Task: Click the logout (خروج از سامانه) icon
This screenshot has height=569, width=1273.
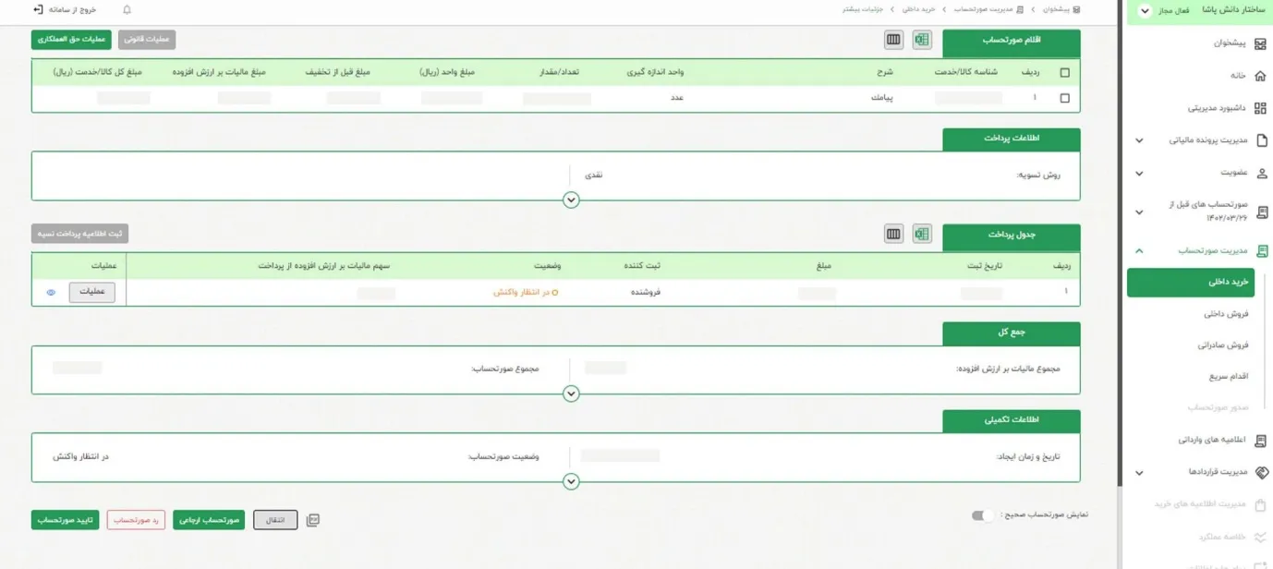Action: (37, 10)
